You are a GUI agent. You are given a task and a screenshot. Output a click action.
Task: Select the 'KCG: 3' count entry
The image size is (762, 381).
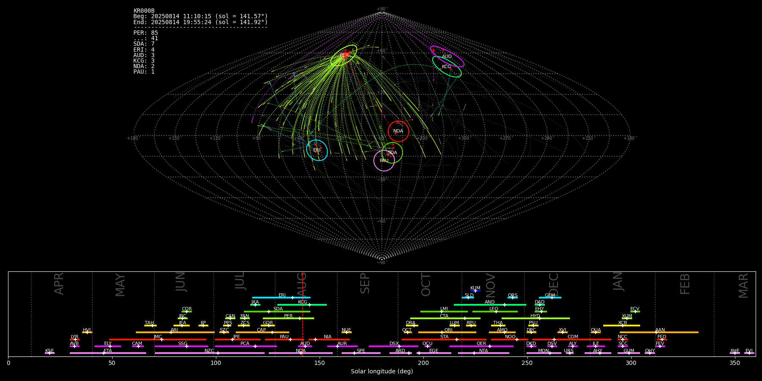[144, 61]
